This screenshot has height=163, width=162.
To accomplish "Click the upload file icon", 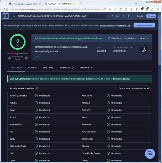I will pyautogui.click(x=112, y=16).
